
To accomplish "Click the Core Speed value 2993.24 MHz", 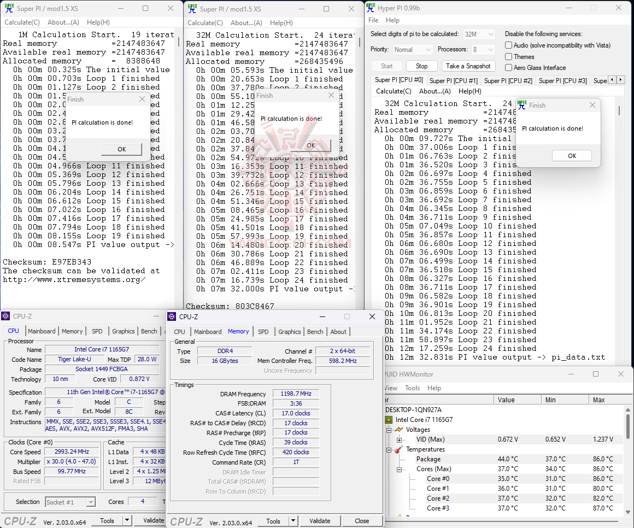I will pyautogui.click(x=72, y=451).
